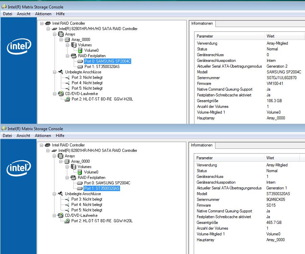The width and height of the screenshot is (305, 254).
Task: Click the CD/DVD-Laufwerke icon in upper window
Action: click(x=61, y=94)
